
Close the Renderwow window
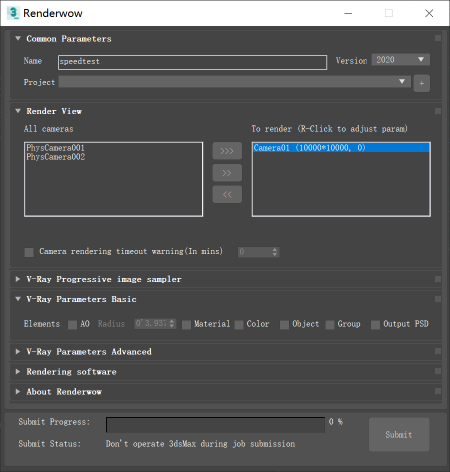(429, 13)
